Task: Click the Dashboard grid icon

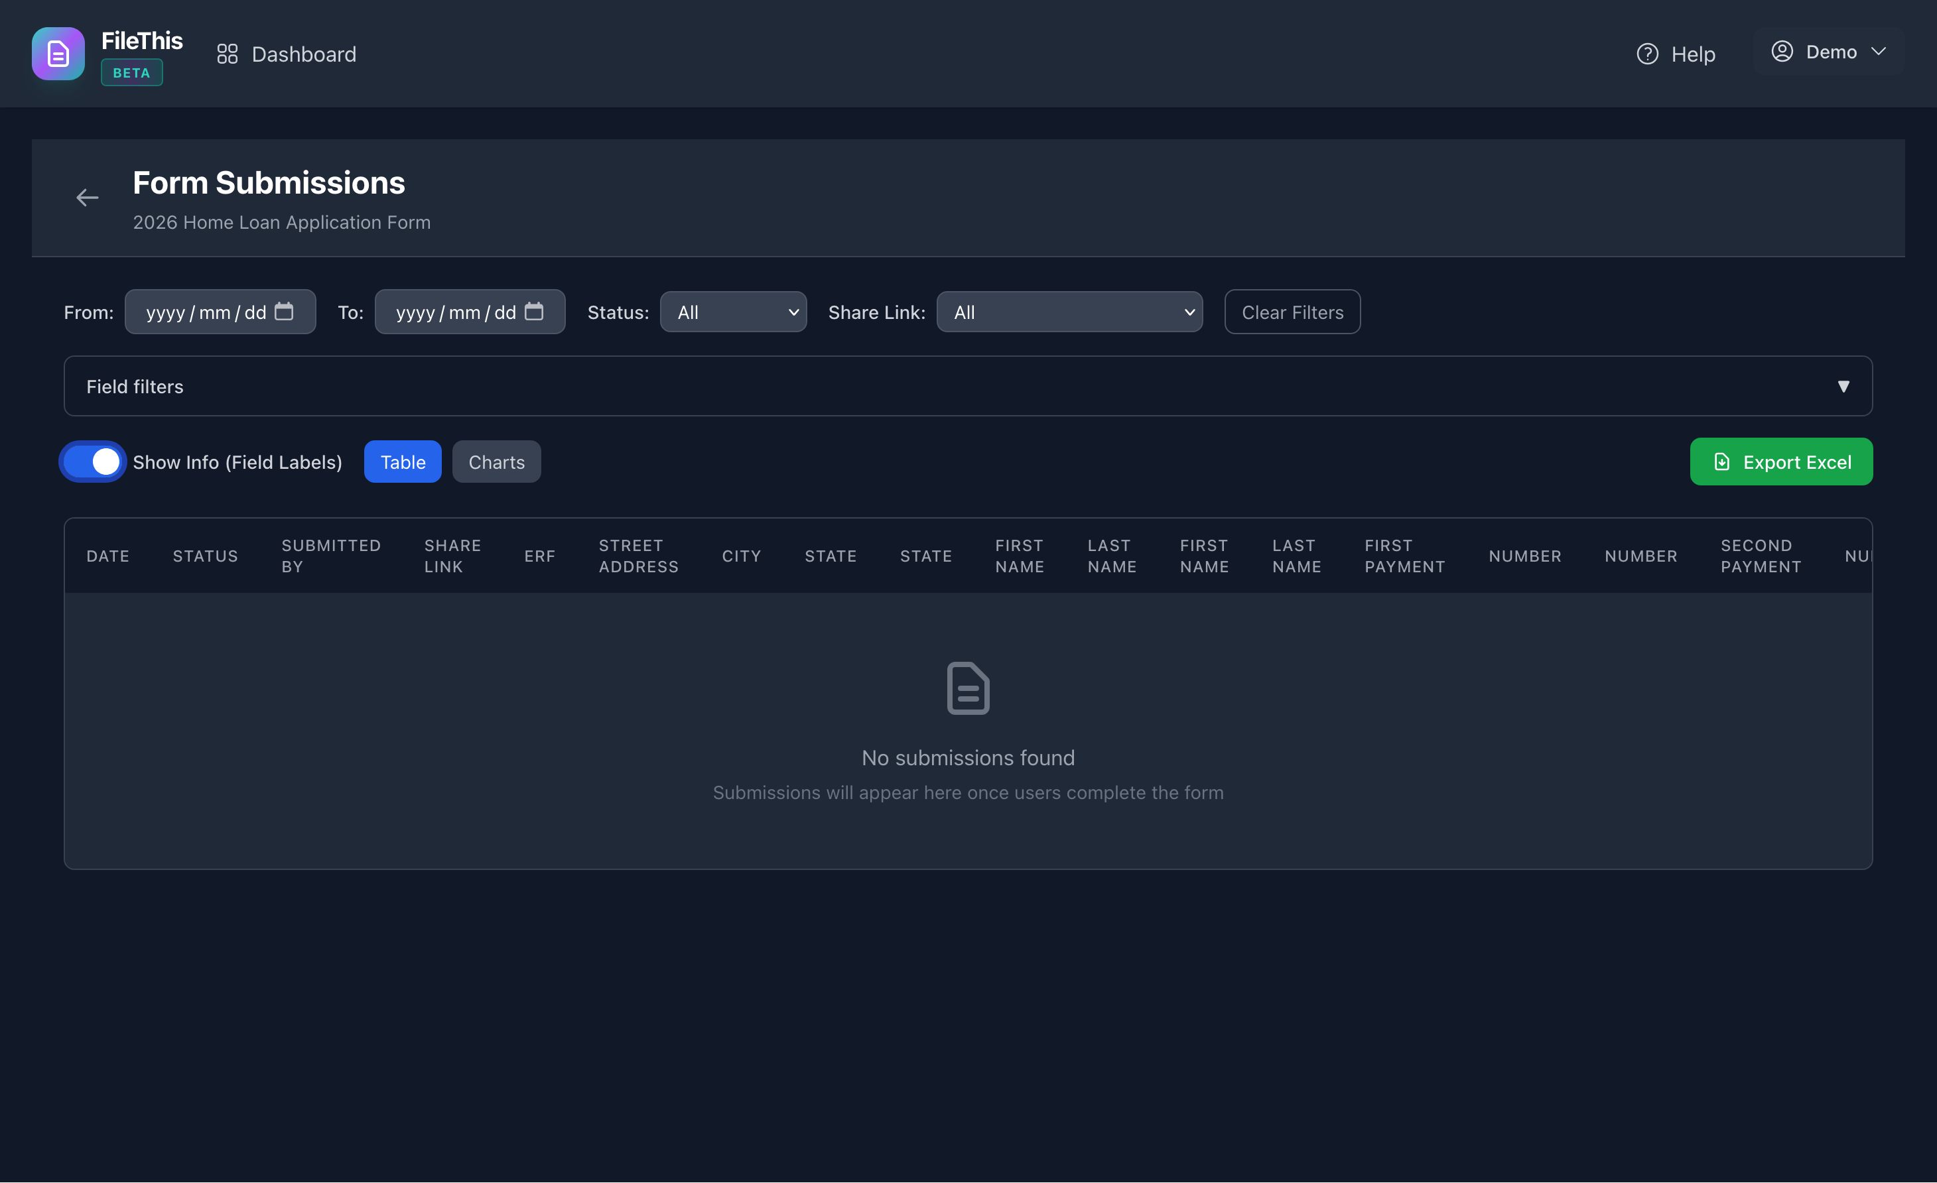Action: (227, 54)
